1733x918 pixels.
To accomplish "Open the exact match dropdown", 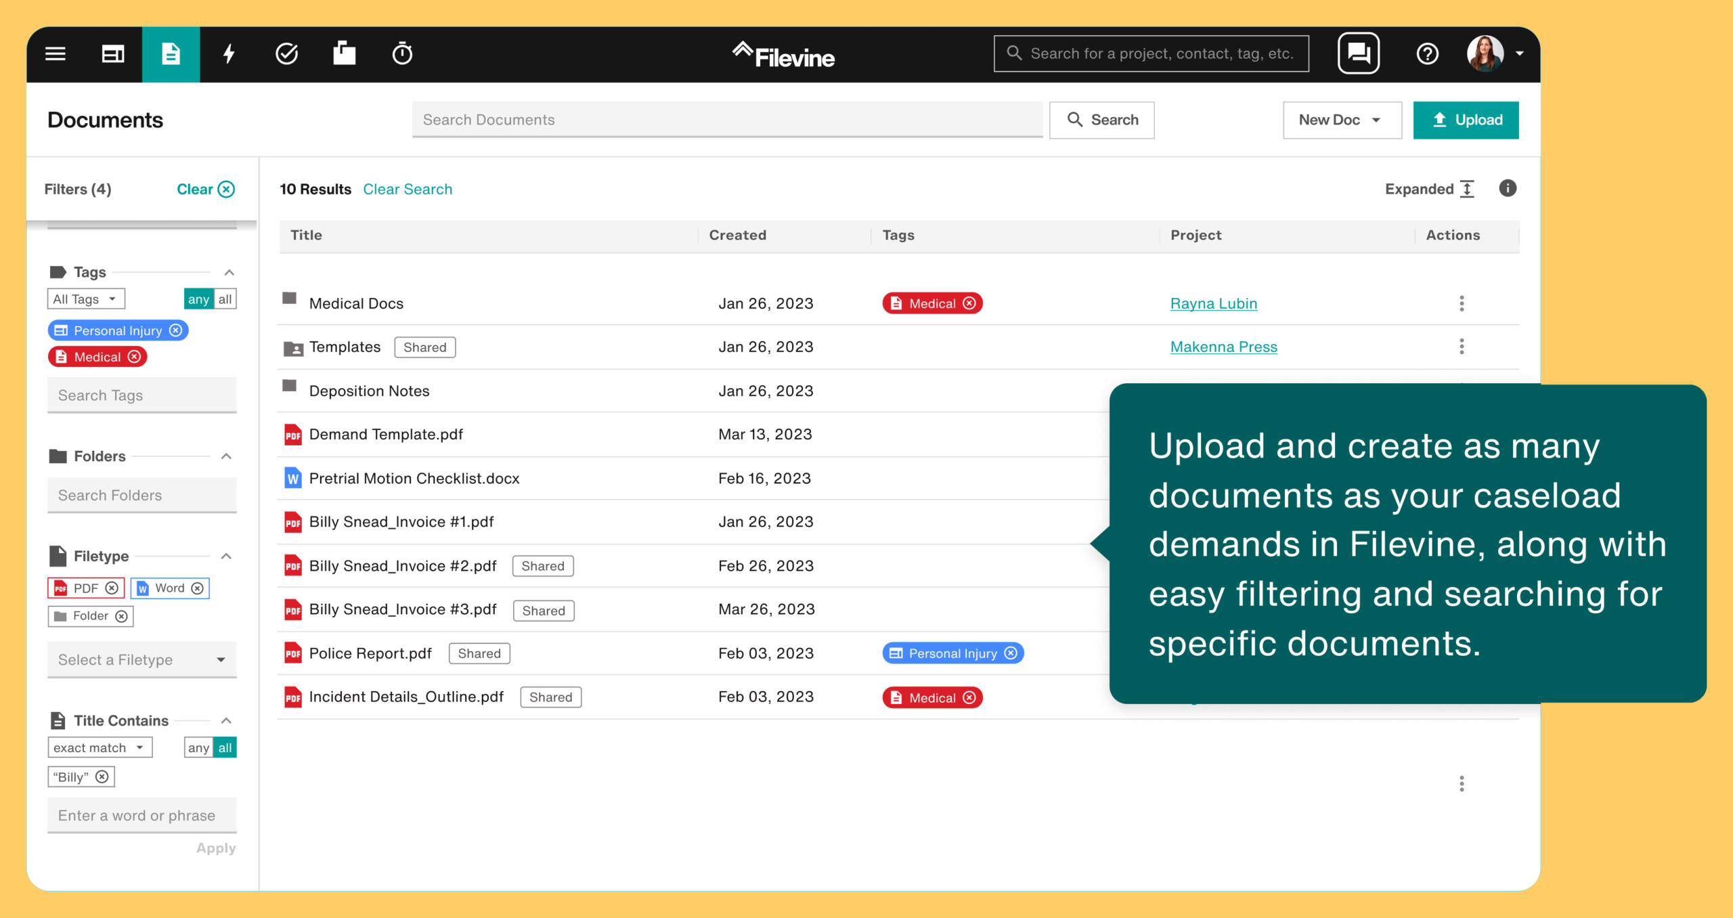I will [100, 747].
